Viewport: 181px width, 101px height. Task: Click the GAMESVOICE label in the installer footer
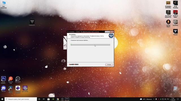point(74,65)
